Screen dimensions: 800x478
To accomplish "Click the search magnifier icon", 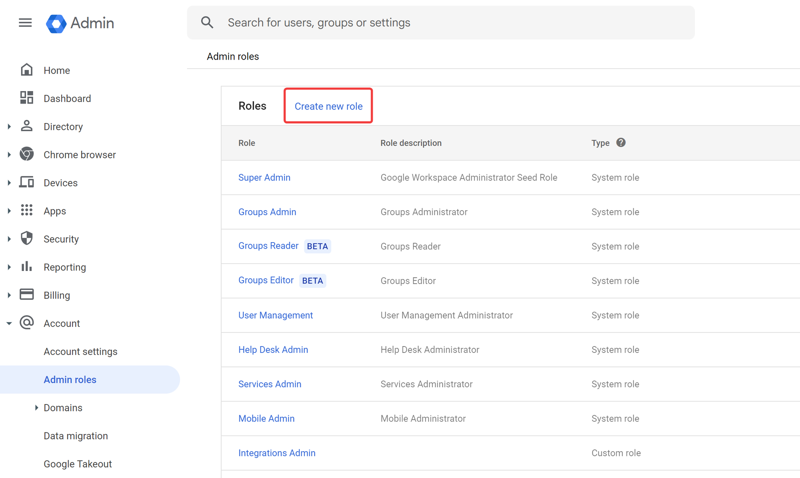I will (x=207, y=22).
